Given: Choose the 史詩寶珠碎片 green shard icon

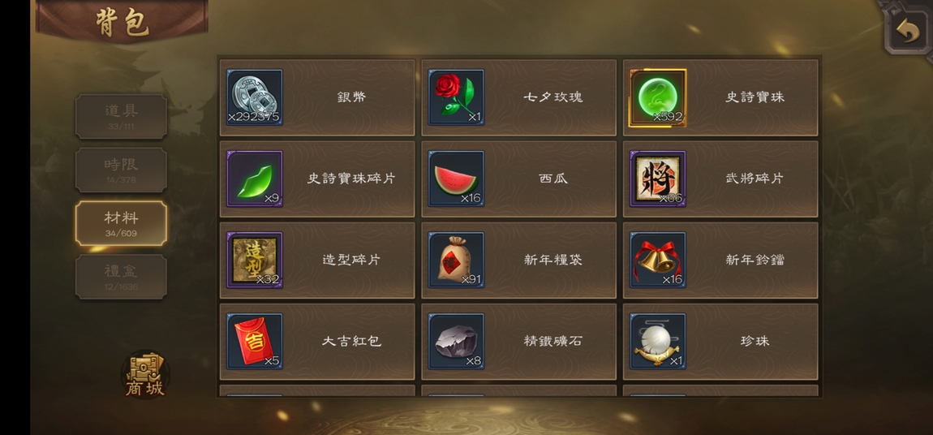Looking at the screenshot, I should click(255, 179).
